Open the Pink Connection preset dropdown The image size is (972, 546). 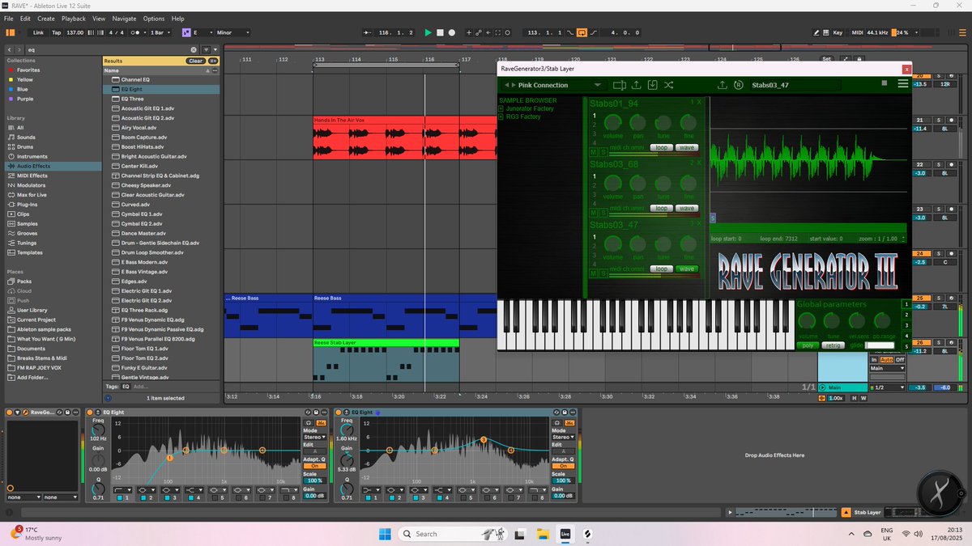(x=598, y=85)
